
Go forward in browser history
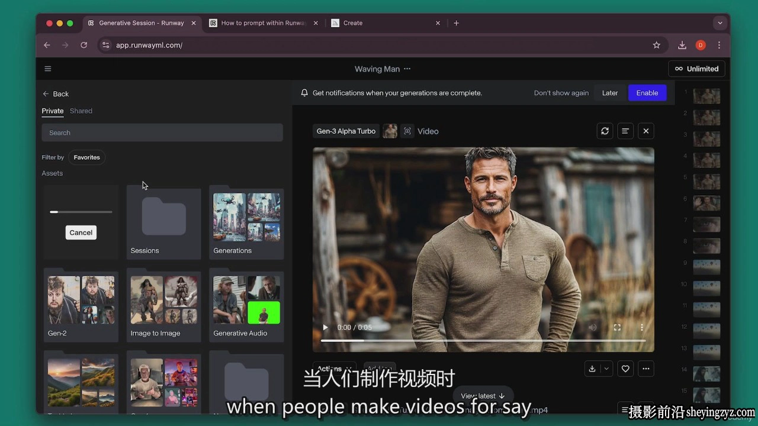pos(66,45)
